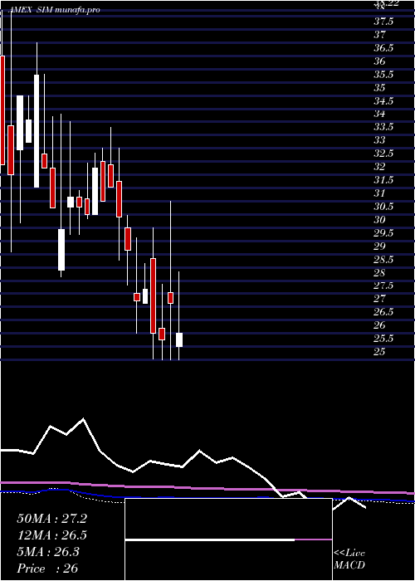Click the '50MA : 27.2' readout

click(51, 519)
